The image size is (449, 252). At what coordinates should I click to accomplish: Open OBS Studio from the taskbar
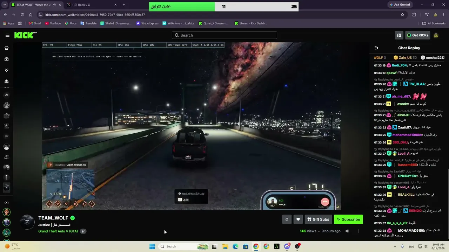[x=297, y=246]
